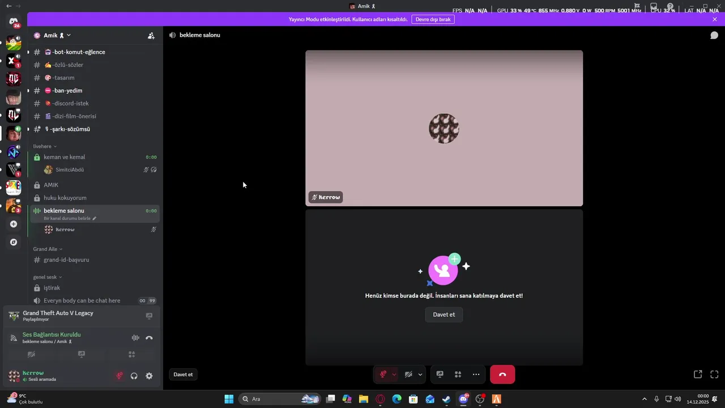Open microphone options arrow in call bar
Image resolution: width=725 pixels, height=408 pixels.
click(x=394, y=374)
